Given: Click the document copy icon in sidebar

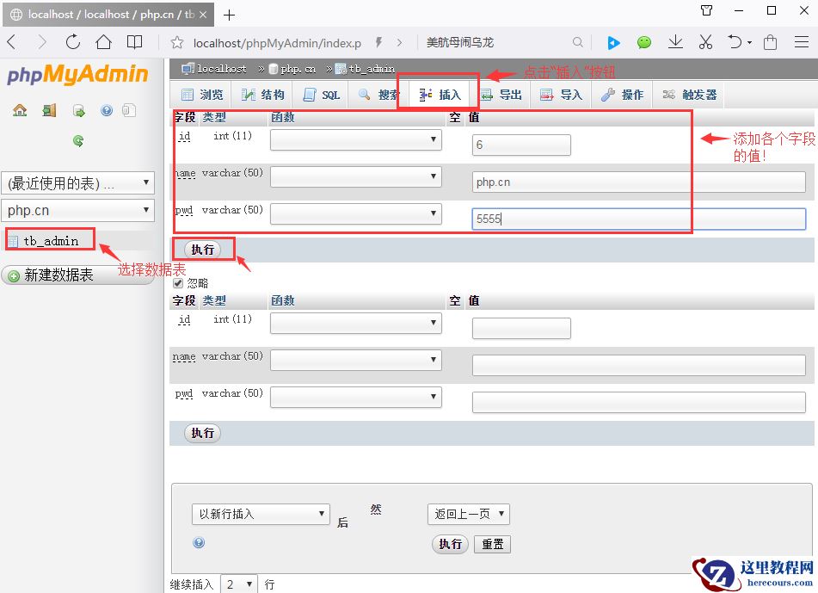Looking at the screenshot, I should coord(129,110).
